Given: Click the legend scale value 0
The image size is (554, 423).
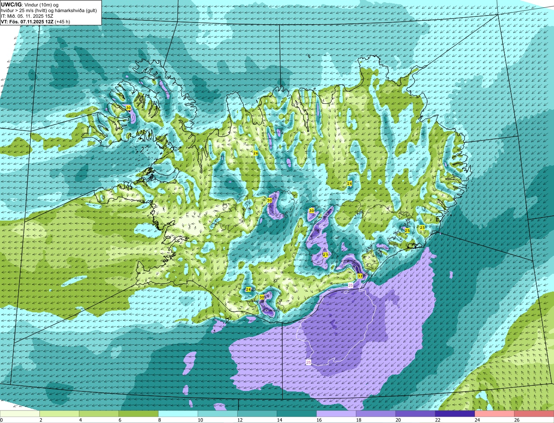Looking at the screenshot, I should coord(1,420).
